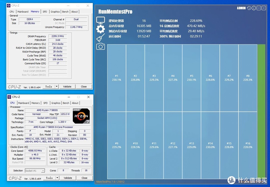Click the monitor icon in RunMemtestPro
Image resolution: width=270 pixels, height=187 pixels.
click(100, 20)
